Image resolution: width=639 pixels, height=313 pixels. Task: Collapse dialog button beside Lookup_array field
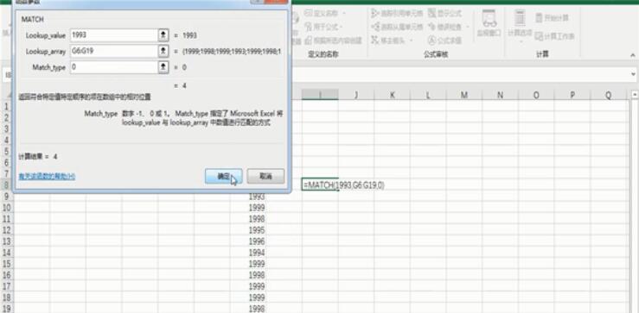tap(163, 51)
